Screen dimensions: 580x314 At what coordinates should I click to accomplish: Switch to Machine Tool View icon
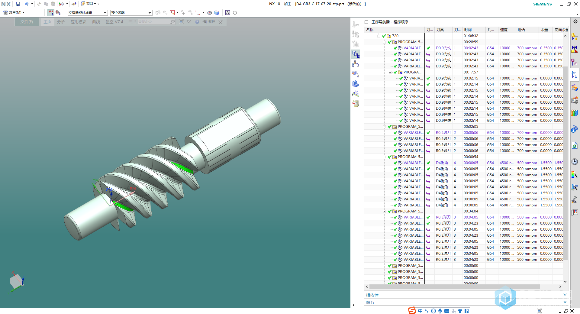pyautogui.click(x=356, y=64)
